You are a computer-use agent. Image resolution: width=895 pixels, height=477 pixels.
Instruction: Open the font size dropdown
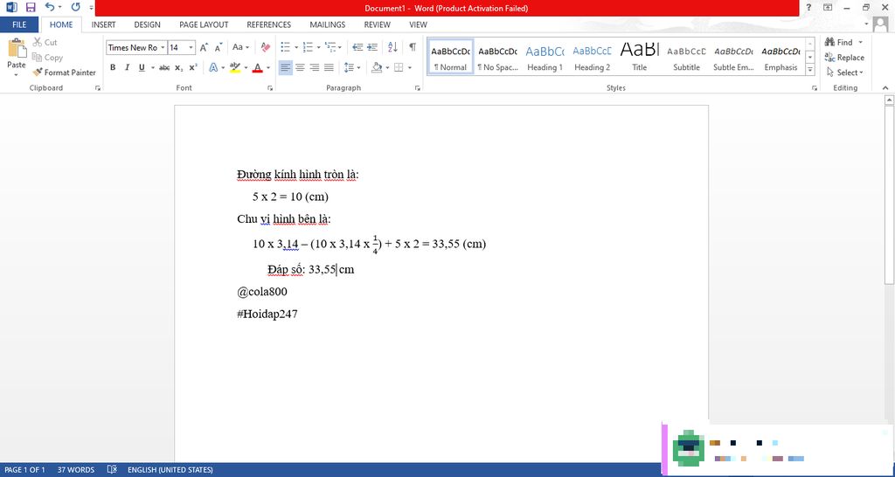(x=191, y=47)
